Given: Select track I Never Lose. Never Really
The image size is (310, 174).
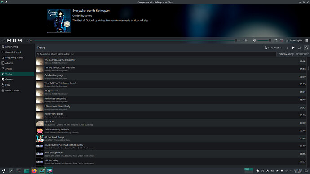Looking at the screenshot, I should pyautogui.click(x=171, y=108).
